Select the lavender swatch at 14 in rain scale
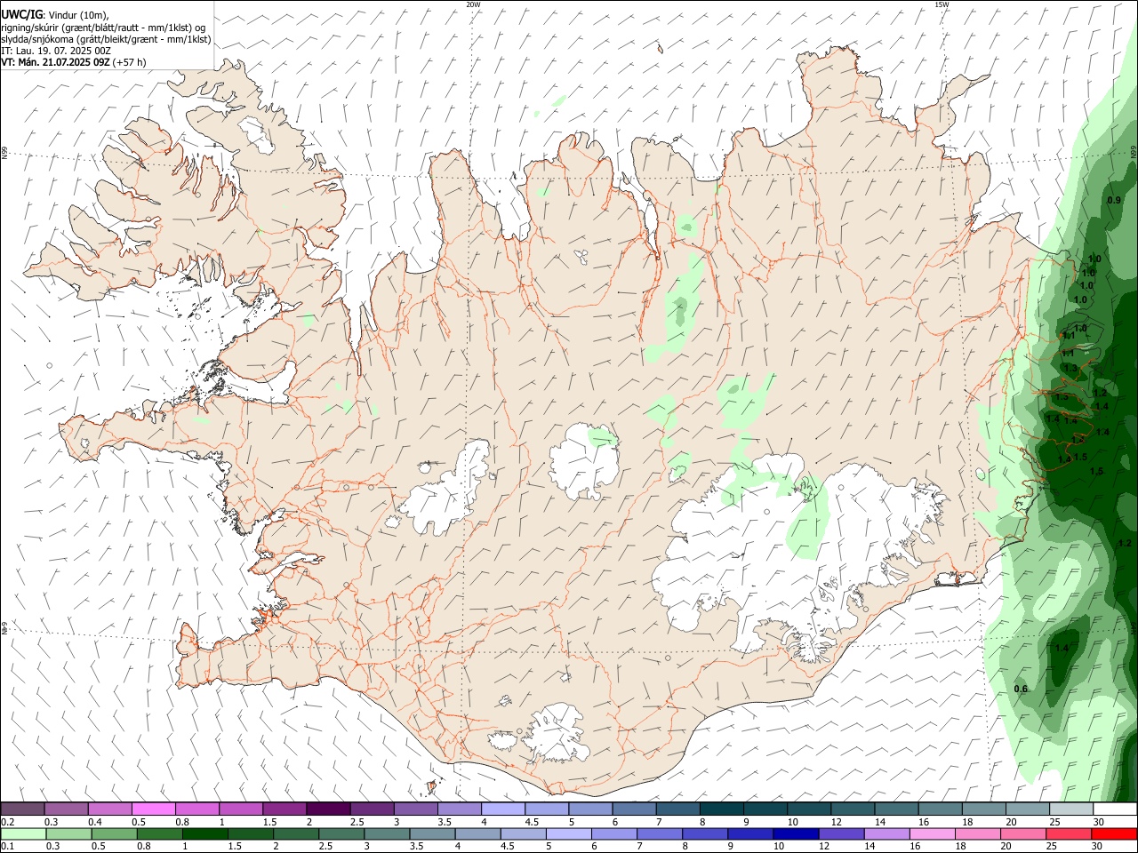1138x853 pixels. pyautogui.click(x=886, y=833)
